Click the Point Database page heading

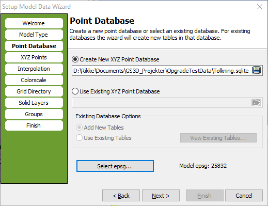[102, 21]
